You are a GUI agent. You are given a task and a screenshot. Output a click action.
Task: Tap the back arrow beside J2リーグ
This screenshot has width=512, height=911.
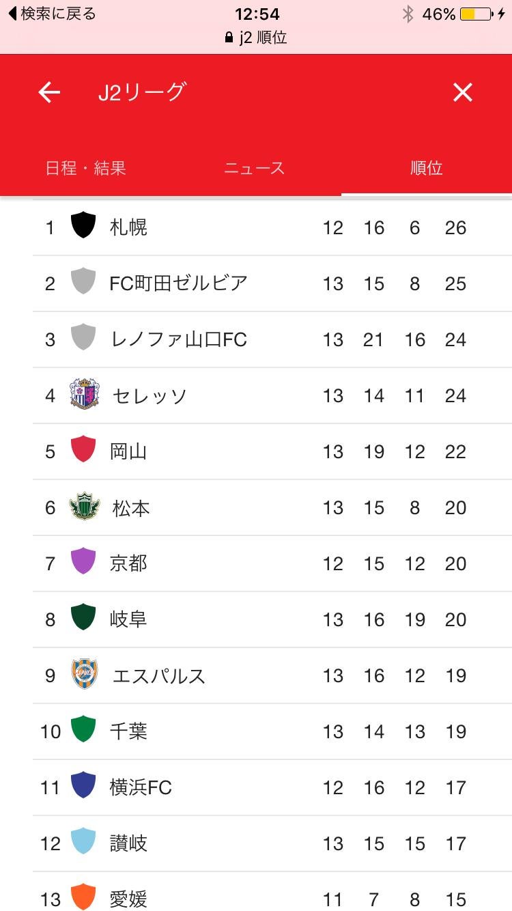49,92
